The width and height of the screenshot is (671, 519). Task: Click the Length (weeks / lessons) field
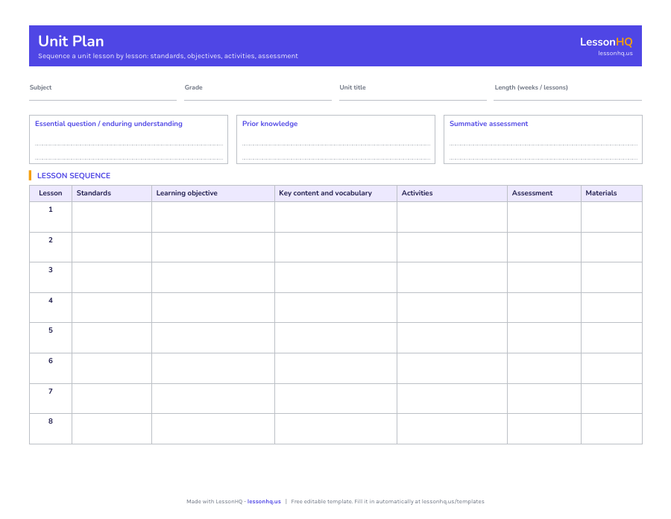click(568, 92)
